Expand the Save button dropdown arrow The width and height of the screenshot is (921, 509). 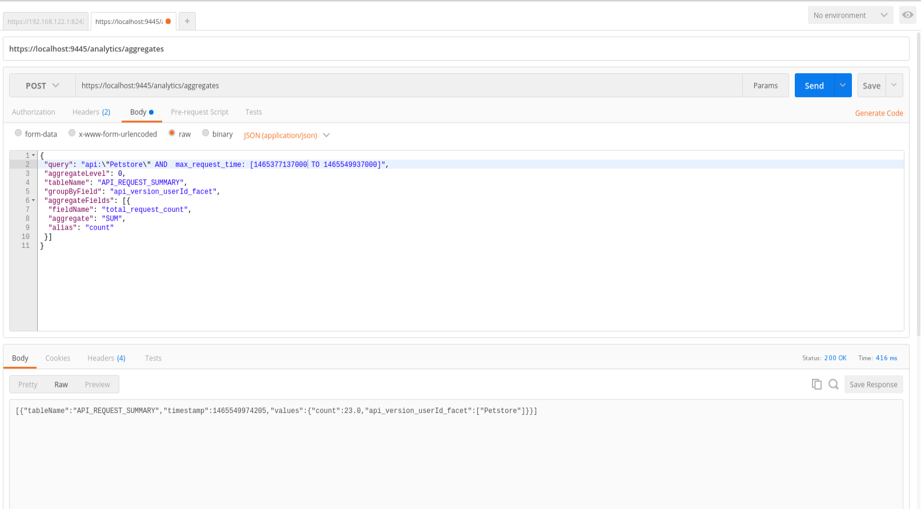894,85
